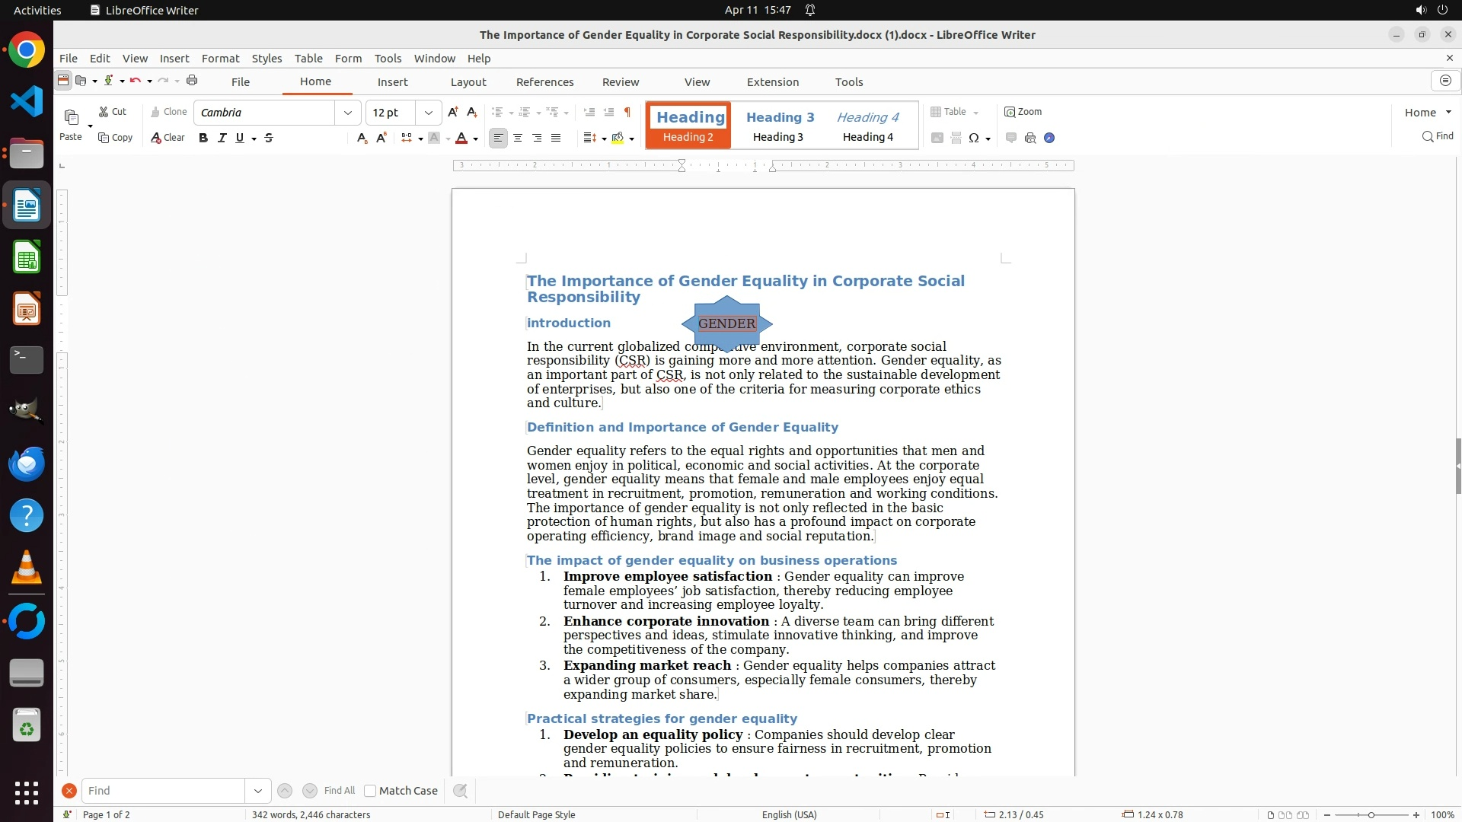Toggle italic formatting

222,138
